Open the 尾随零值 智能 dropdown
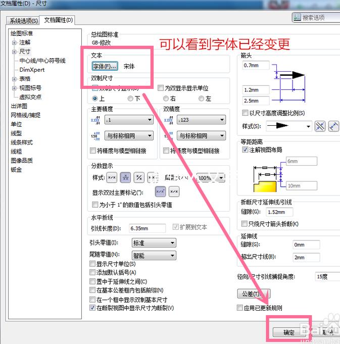Screen dimensions: 340x344 (x=154, y=256)
